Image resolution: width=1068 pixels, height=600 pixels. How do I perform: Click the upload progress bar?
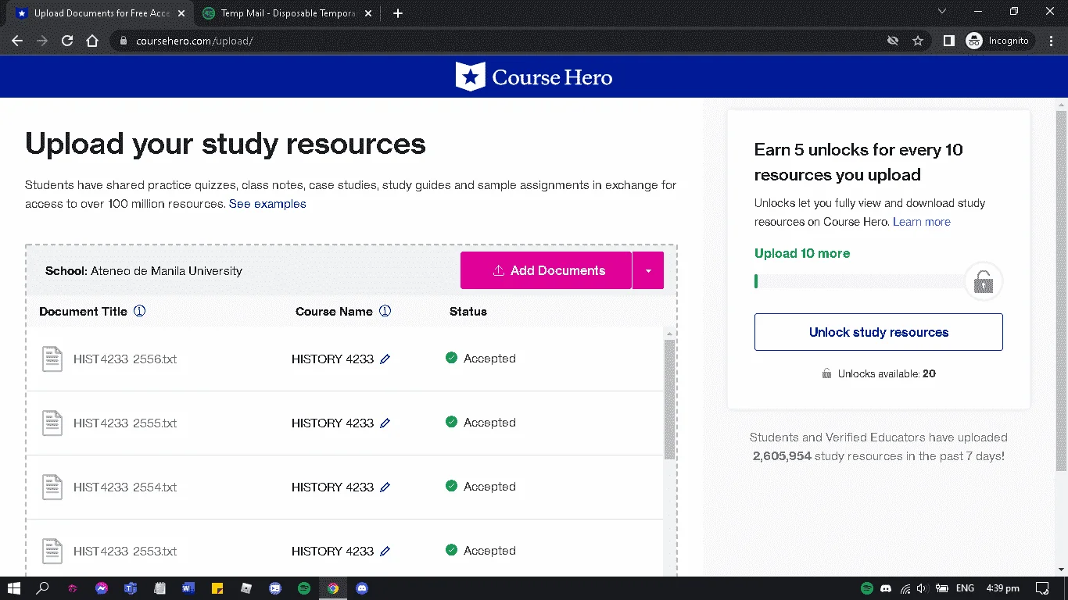860,281
